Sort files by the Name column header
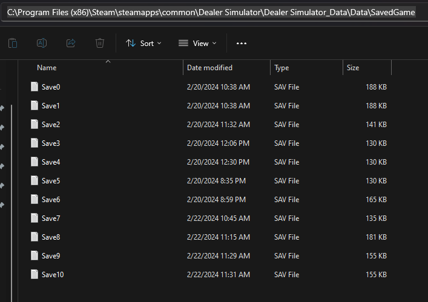 [47, 68]
